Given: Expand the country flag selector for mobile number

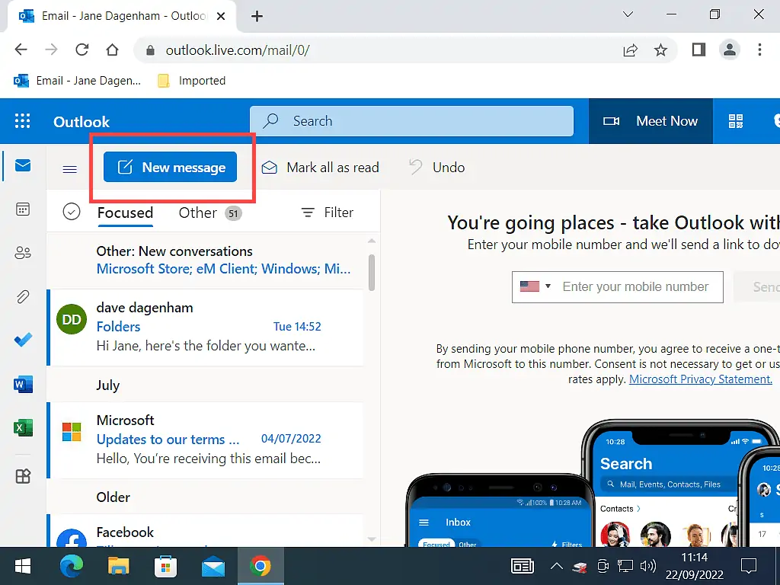Looking at the screenshot, I should [x=531, y=287].
